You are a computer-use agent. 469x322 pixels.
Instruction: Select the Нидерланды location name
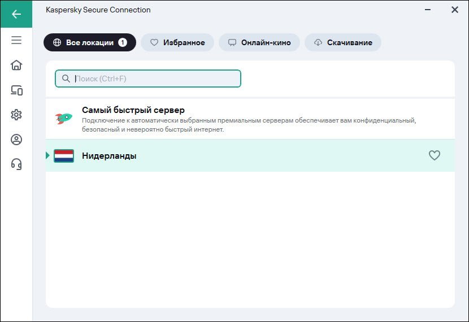pos(109,156)
